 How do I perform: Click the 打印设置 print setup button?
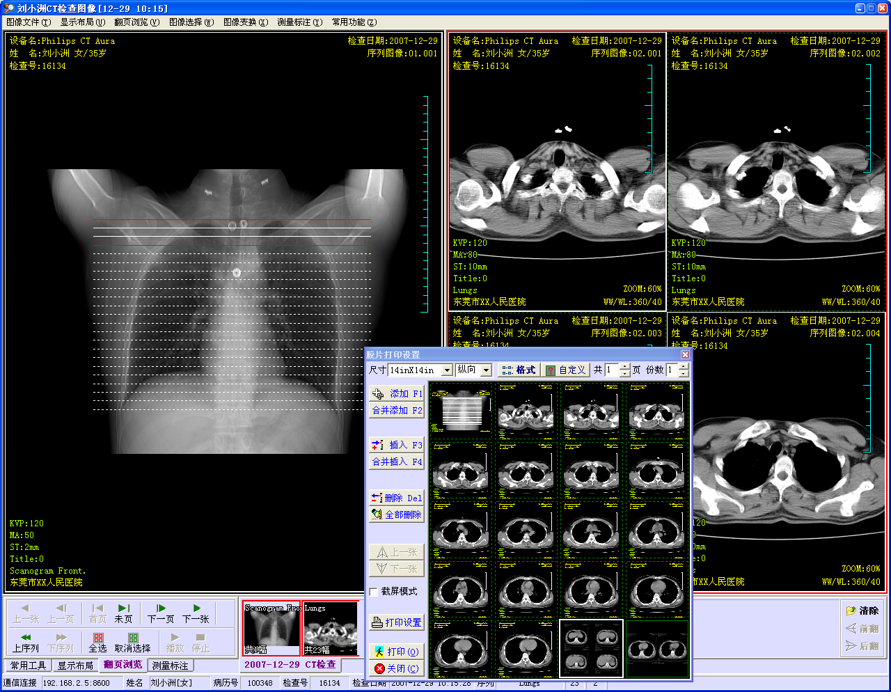point(397,622)
